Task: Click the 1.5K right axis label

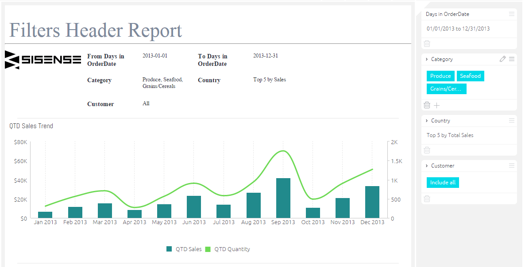Action: point(397,161)
